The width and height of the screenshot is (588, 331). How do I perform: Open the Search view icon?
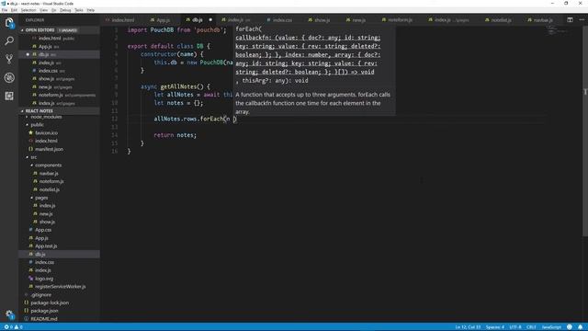coord(9,40)
